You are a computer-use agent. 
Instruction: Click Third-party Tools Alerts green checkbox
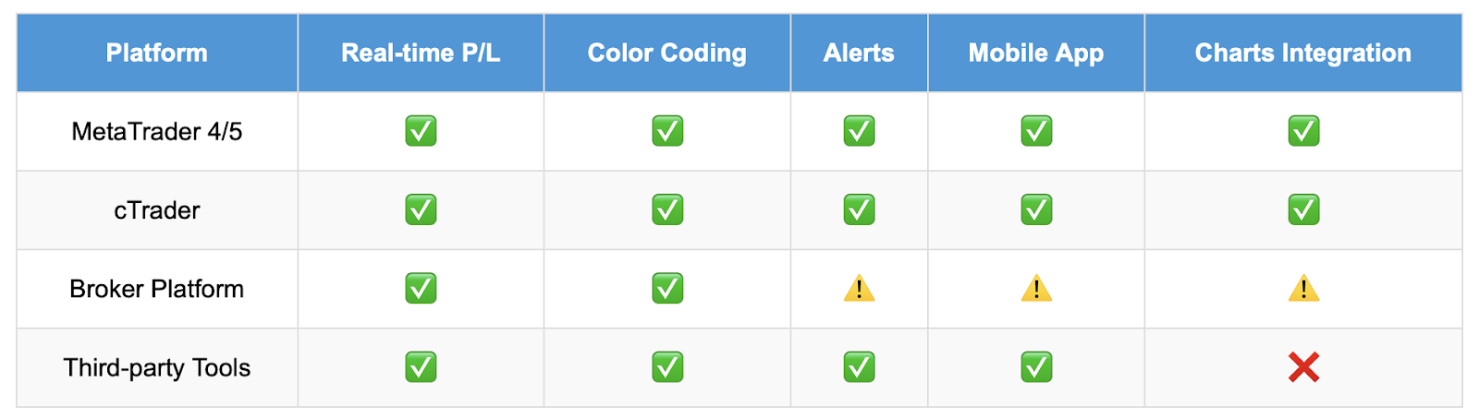tap(859, 367)
